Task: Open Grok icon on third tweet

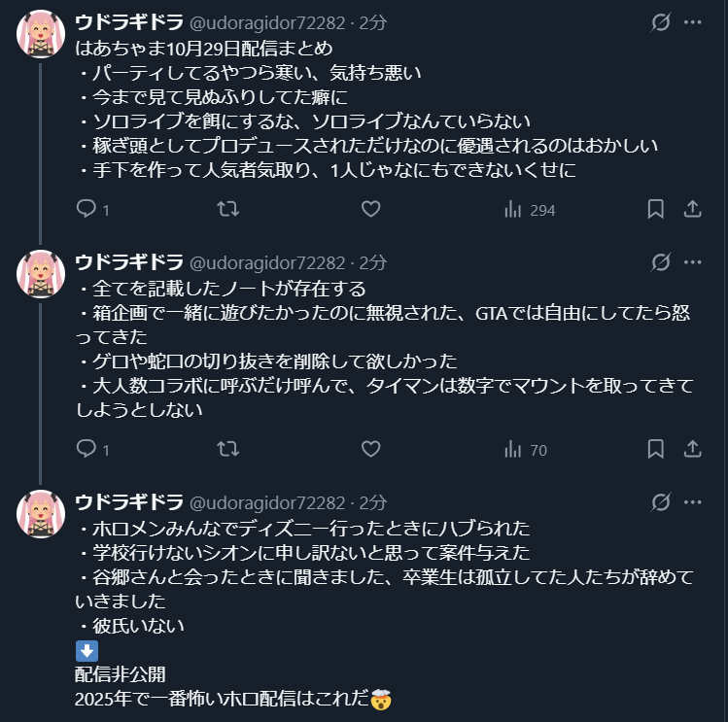Action: pos(661,502)
